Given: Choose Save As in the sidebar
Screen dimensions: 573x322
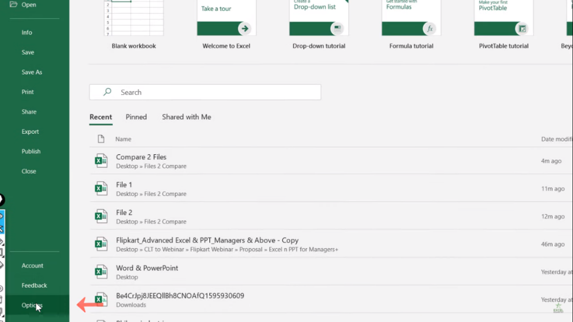Looking at the screenshot, I should point(32,72).
